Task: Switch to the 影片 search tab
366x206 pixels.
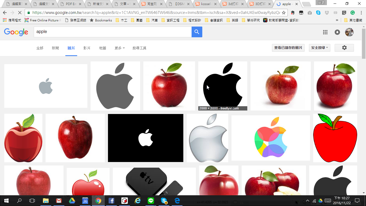Action: [x=87, y=48]
